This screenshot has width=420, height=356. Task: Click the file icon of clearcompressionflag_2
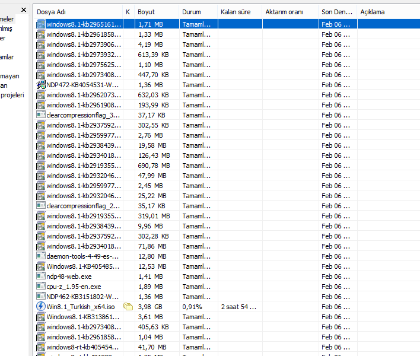click(41, 206)
